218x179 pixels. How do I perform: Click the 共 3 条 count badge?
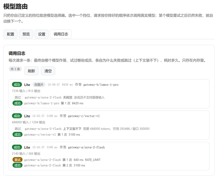point(15,69)
